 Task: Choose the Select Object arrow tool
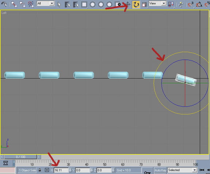click(x=59, y=4)
